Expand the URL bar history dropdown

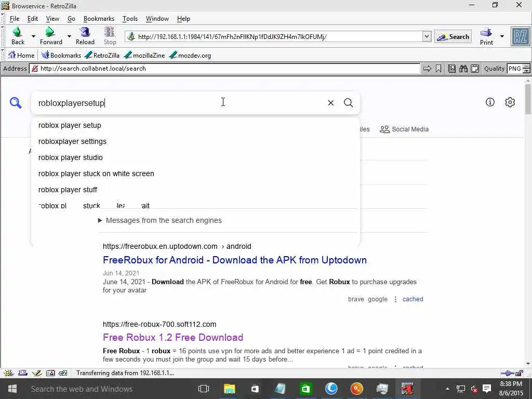pos(427,36)
